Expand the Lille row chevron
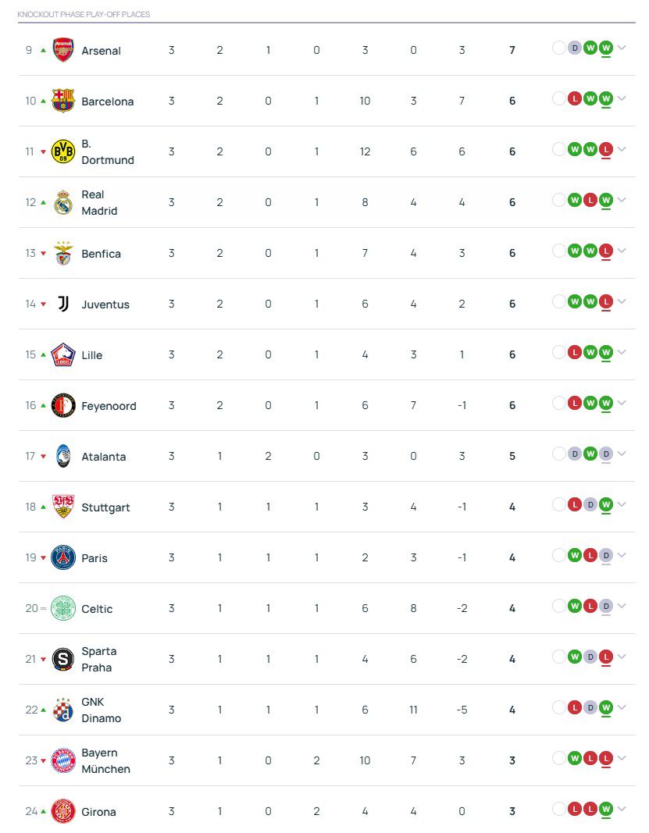Image resolution: width=649 pixels, height=833 pixels. tap(622, 352)
